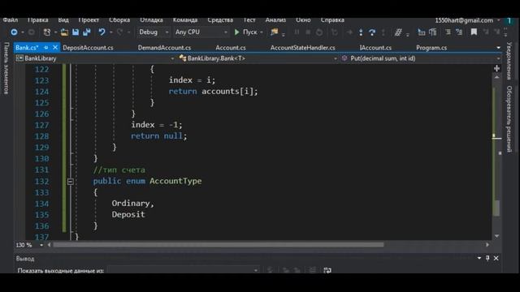Click the Show Next Statement arrow icon
Image resolution: width=520 pixels, height=292 pixels.
tap(349, 32)
